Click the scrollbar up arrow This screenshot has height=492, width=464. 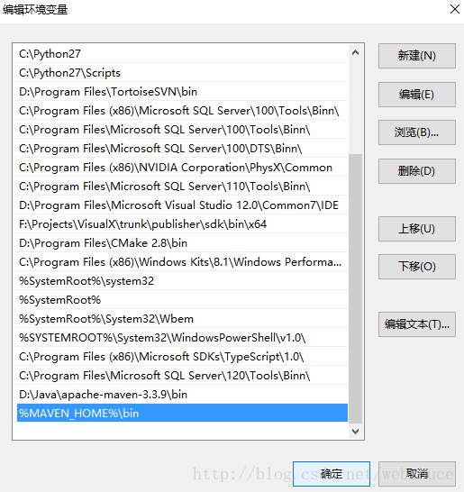coord(356,52)
